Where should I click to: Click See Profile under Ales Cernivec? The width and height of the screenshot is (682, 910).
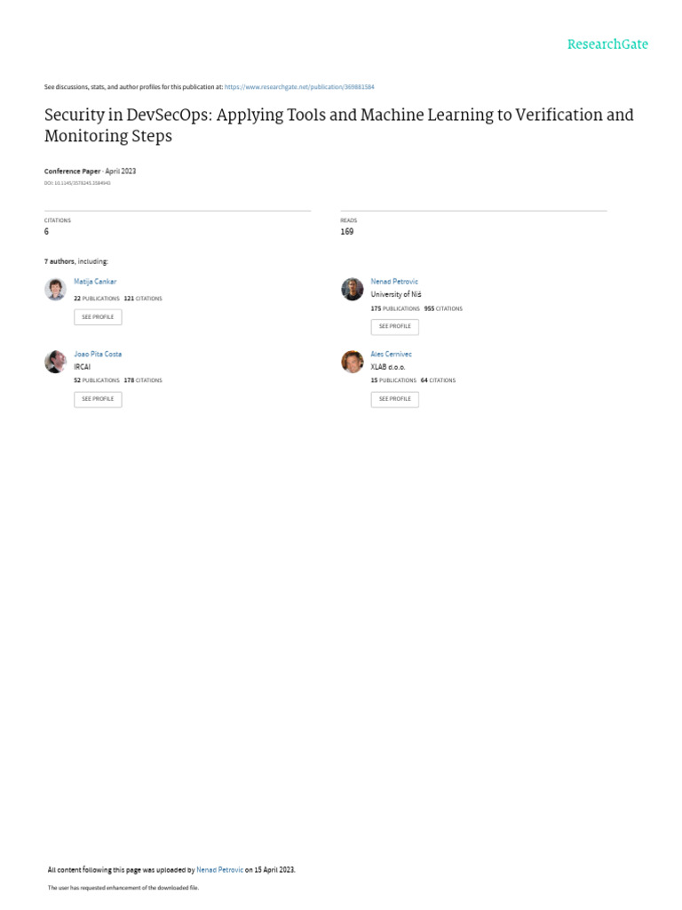tap(395, 399)
